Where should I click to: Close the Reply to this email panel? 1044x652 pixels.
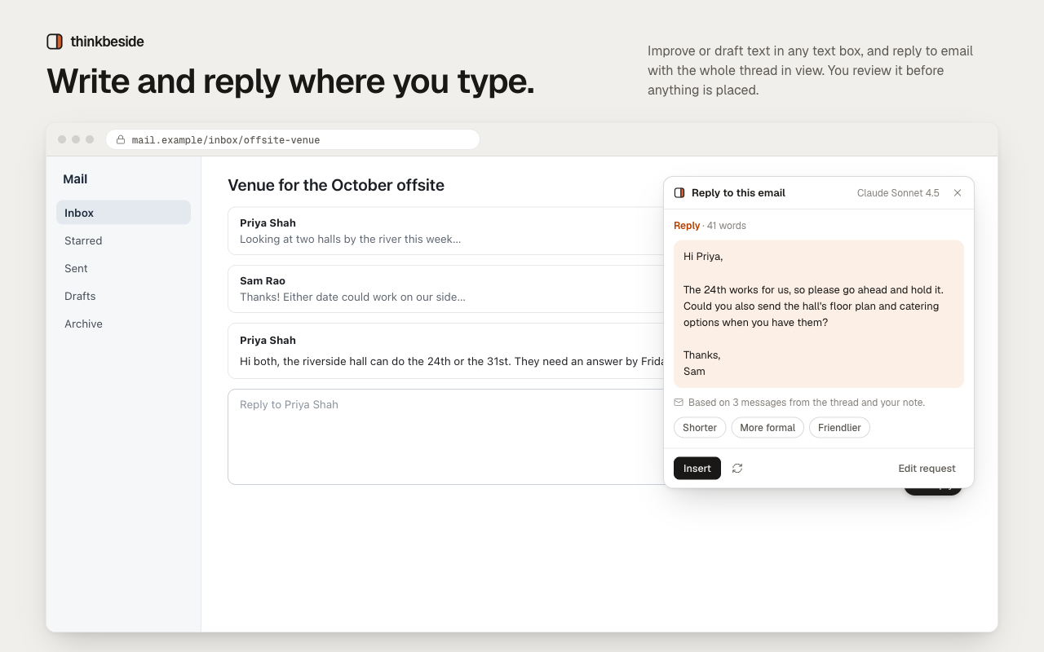(x=958, y=193)
